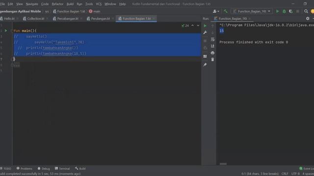Screen dimensions: 314x176
Task: Rerun program in Run panel
Action: tap(205, 26)
